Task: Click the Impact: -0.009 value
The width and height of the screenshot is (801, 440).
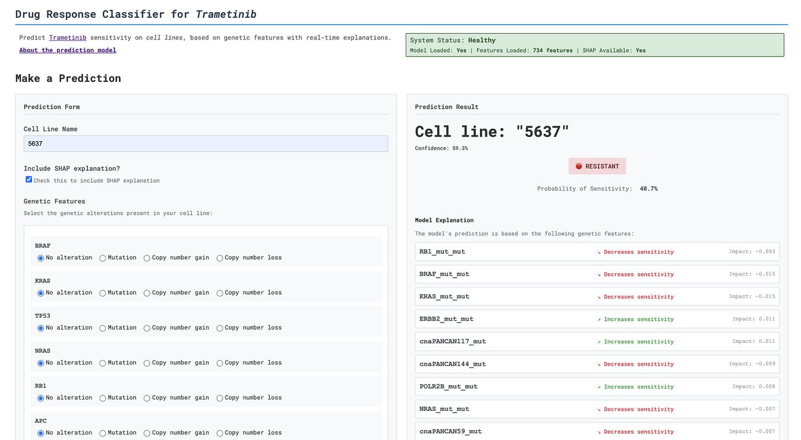Action: tap(752, 364)
